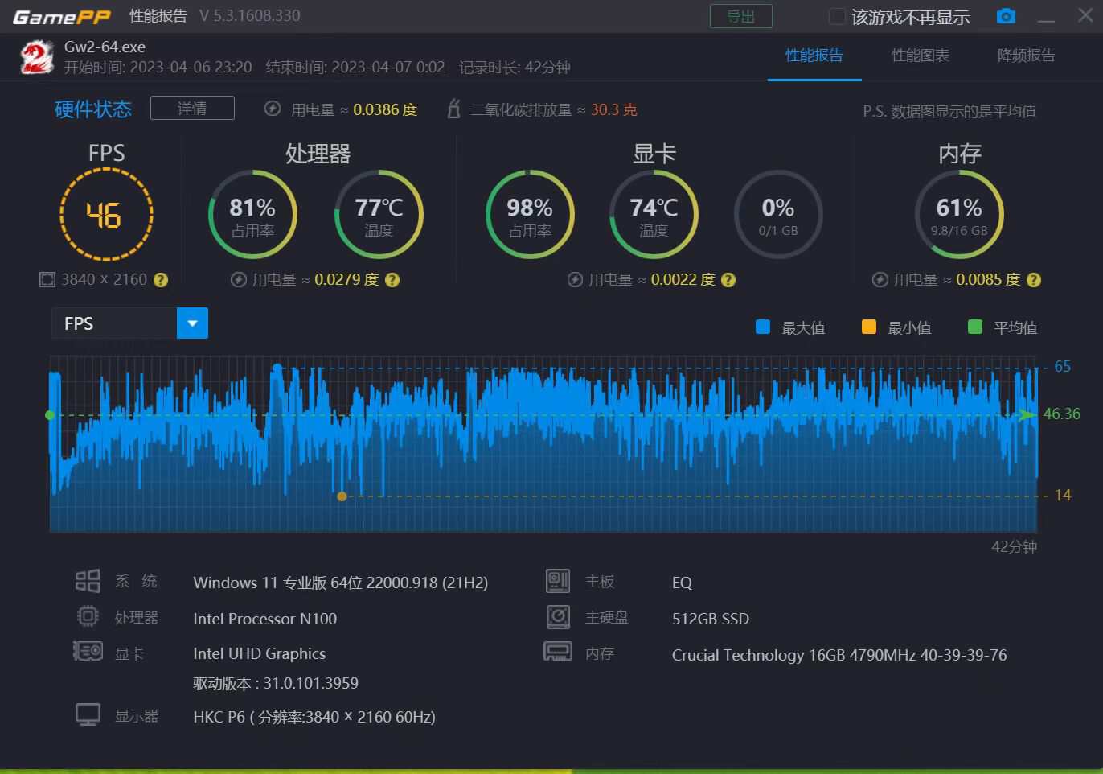Click the Windows system icon
1103x774 pixels.
(88, 581)
